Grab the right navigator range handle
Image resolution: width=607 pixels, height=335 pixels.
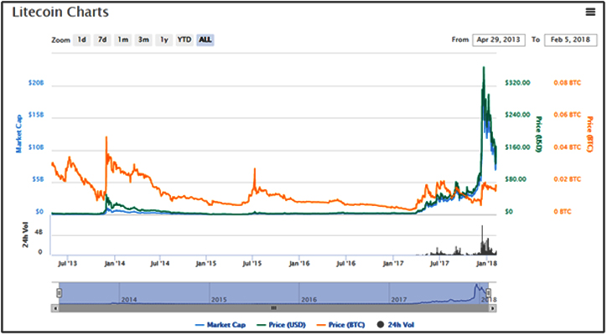488,293
